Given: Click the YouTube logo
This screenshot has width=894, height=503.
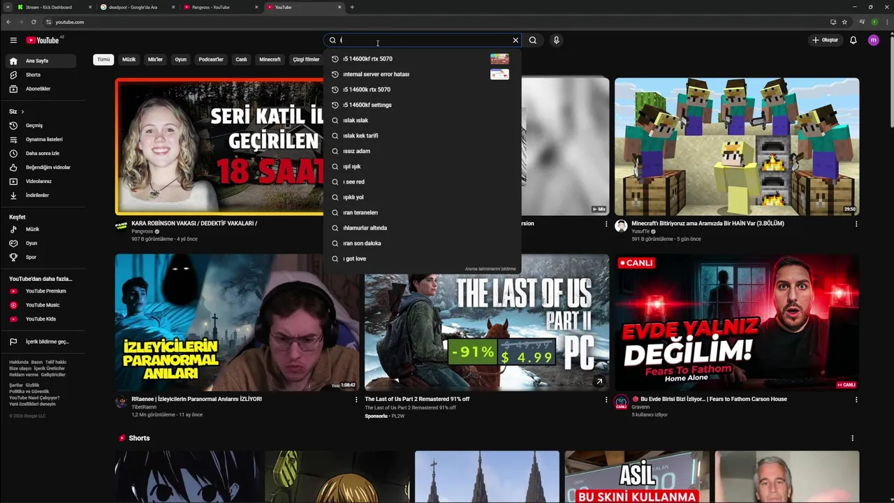Looking at the screenshot, I should [43, 40].
